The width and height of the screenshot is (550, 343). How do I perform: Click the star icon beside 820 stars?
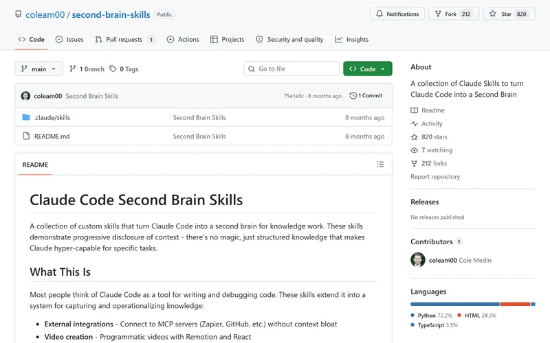tap(415, 137)
